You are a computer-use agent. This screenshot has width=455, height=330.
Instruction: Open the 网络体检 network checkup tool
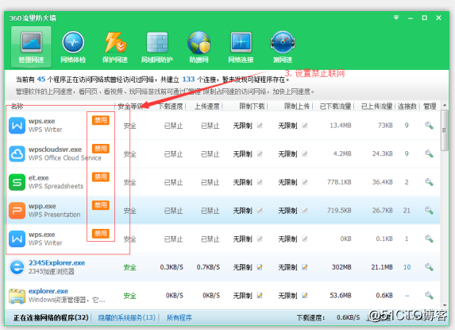click(x=73, y=47)
